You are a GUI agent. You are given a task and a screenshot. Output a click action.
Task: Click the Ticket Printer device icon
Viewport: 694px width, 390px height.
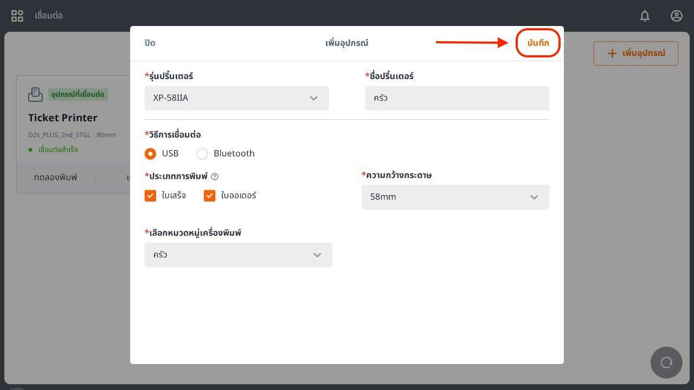[35, 94]
